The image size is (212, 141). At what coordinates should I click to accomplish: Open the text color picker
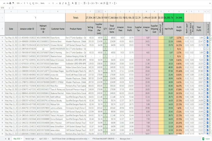click(69, 3)
